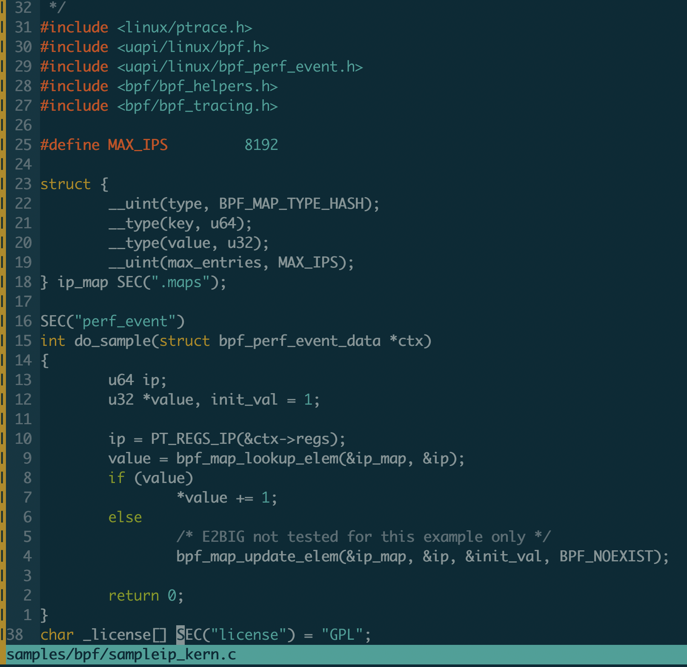
Task: Select the <linux/ptrace.h> include path
Action: tap(184, 28)
